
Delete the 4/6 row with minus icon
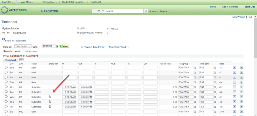pyautogui.click(x=234, y=92)
